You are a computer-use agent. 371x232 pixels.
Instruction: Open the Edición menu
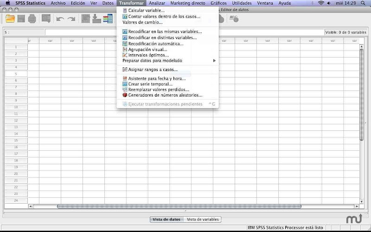(78, 3)
